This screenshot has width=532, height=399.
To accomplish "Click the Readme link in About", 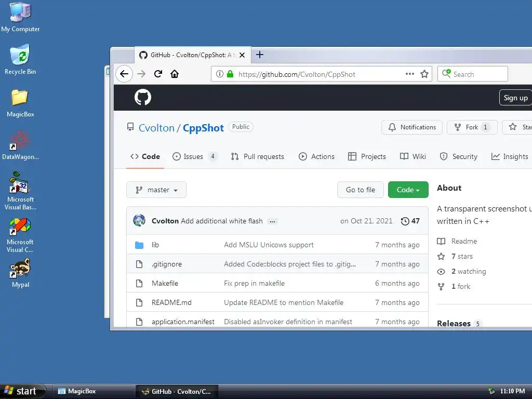I will coord(464,241).
